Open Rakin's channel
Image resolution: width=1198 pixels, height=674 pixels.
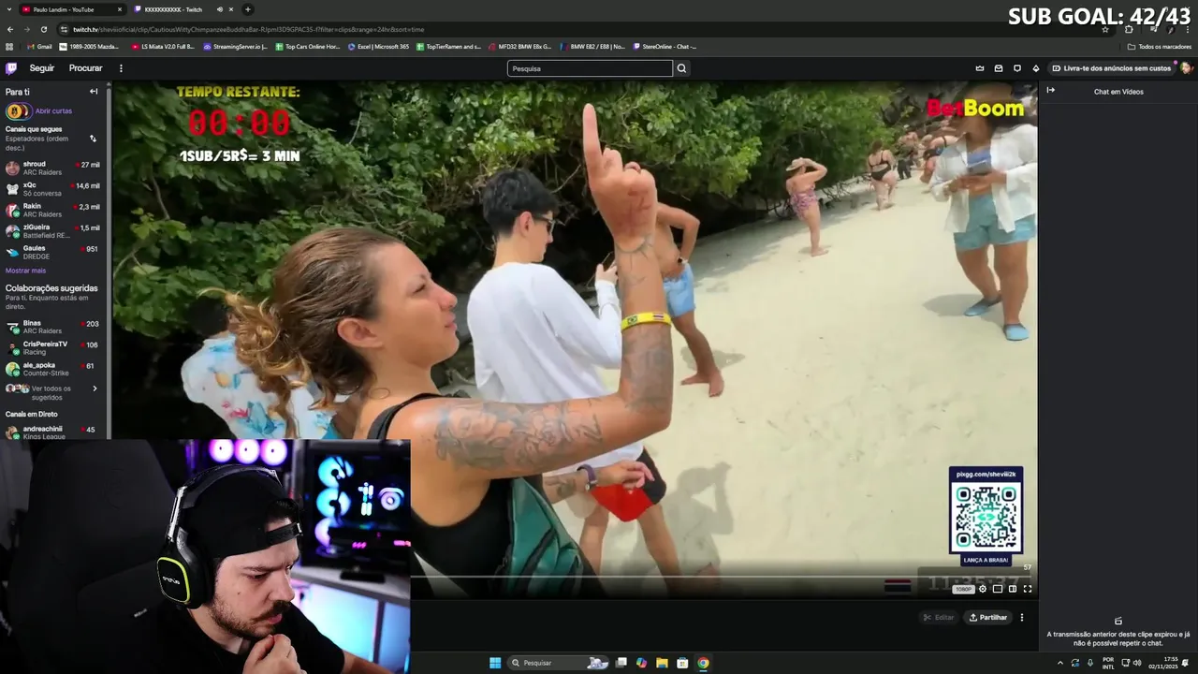coord(52,210)
